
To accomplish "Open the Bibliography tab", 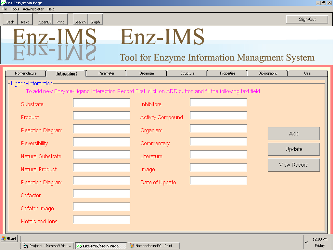I will 268,73.
